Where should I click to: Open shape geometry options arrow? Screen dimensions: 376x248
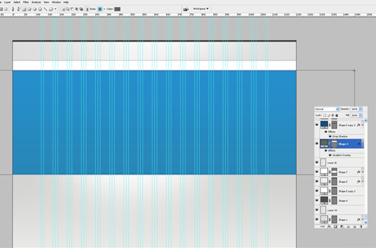(55, 9)
